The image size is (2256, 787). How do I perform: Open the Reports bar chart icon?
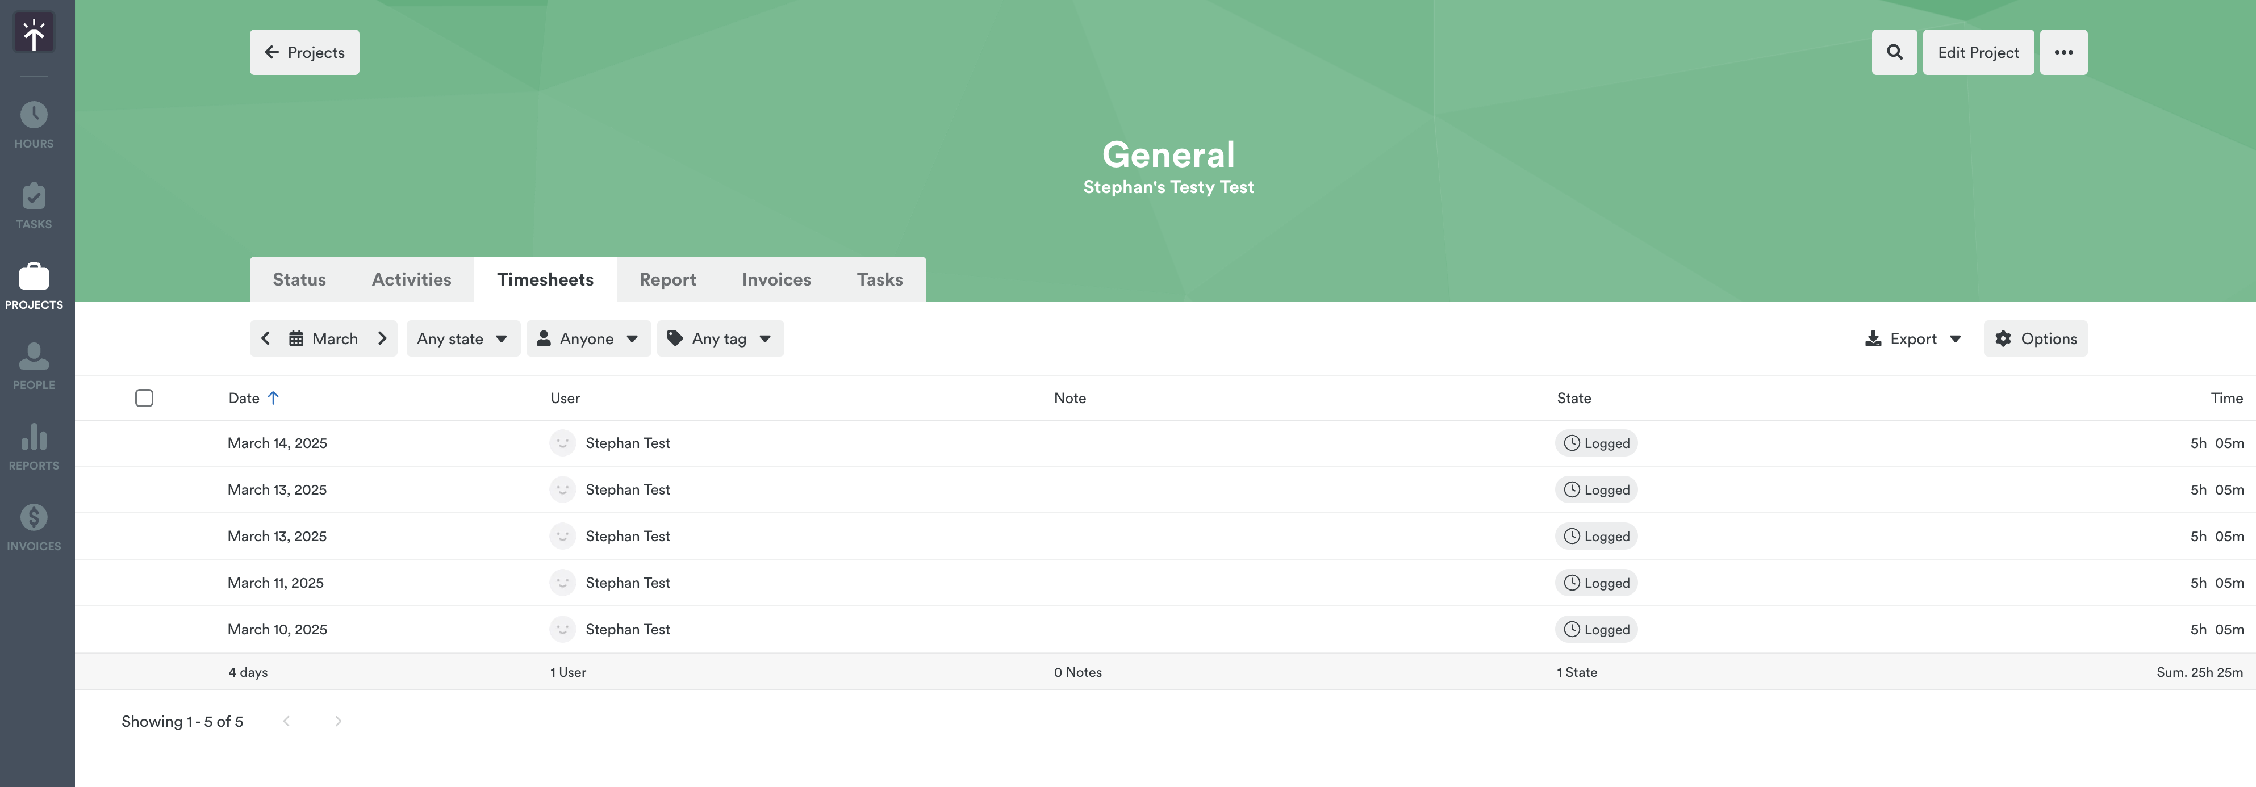tap(34, 438)
